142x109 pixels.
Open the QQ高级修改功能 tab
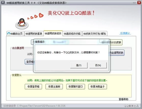[x=72, y=34]
